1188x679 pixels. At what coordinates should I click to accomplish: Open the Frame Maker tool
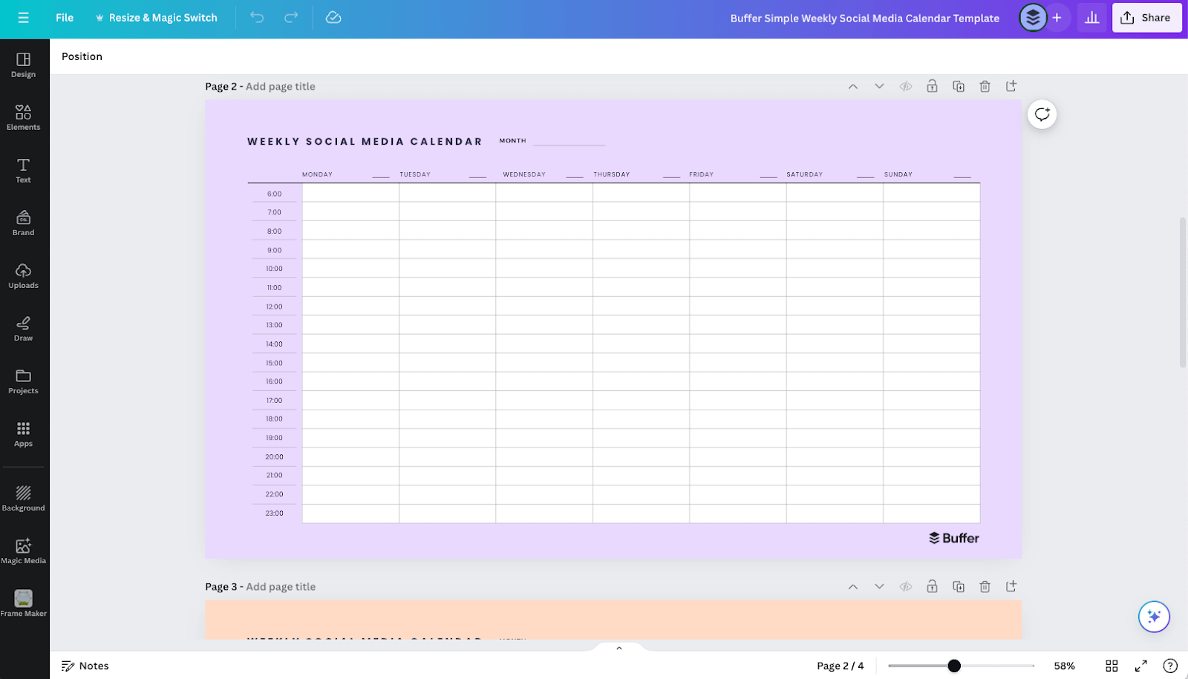point(23,601)
